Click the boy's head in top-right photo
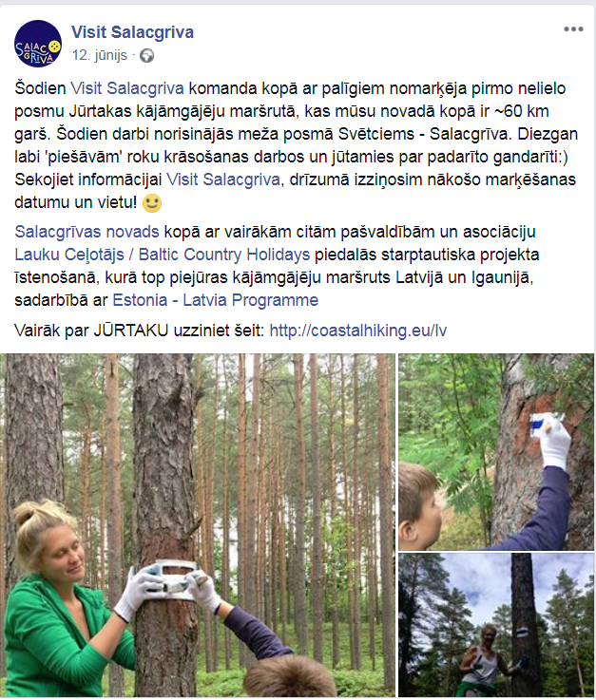The width and height of the screenshot is (596, 700). (420, 506)
